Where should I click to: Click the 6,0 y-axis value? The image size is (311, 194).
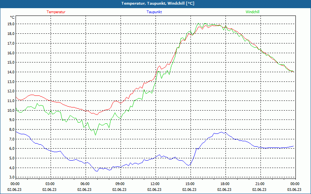click(12, 149)
